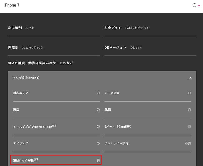Click the 端末種別 label

click(x=15, y=28)
